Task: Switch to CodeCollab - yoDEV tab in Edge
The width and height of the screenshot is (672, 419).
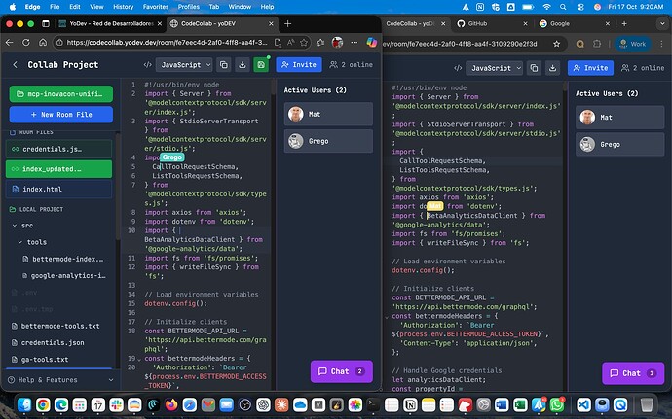Action: click(222, 23)
